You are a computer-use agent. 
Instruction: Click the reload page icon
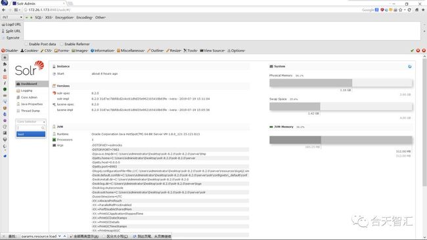[x=409, y=10]
